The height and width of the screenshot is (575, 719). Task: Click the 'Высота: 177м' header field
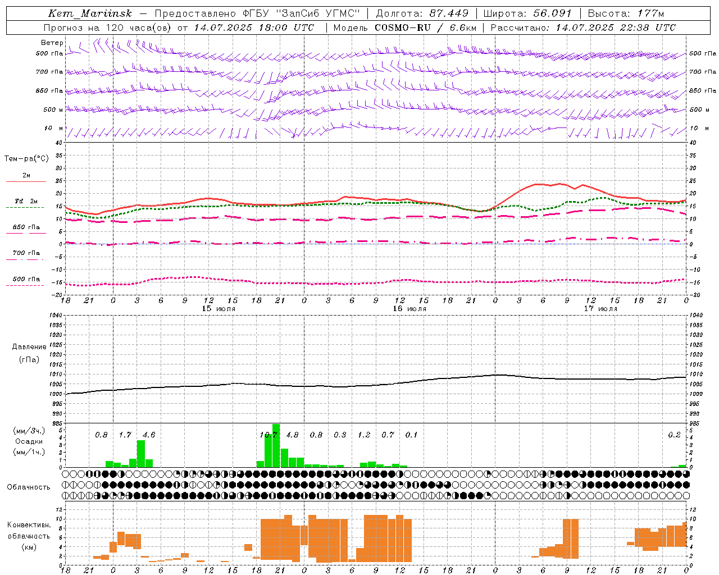pyautogui.click(x=626, y=13)
